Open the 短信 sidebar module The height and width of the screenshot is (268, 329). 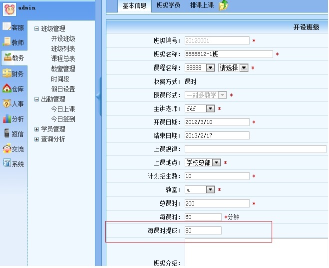tap(13, 133)
